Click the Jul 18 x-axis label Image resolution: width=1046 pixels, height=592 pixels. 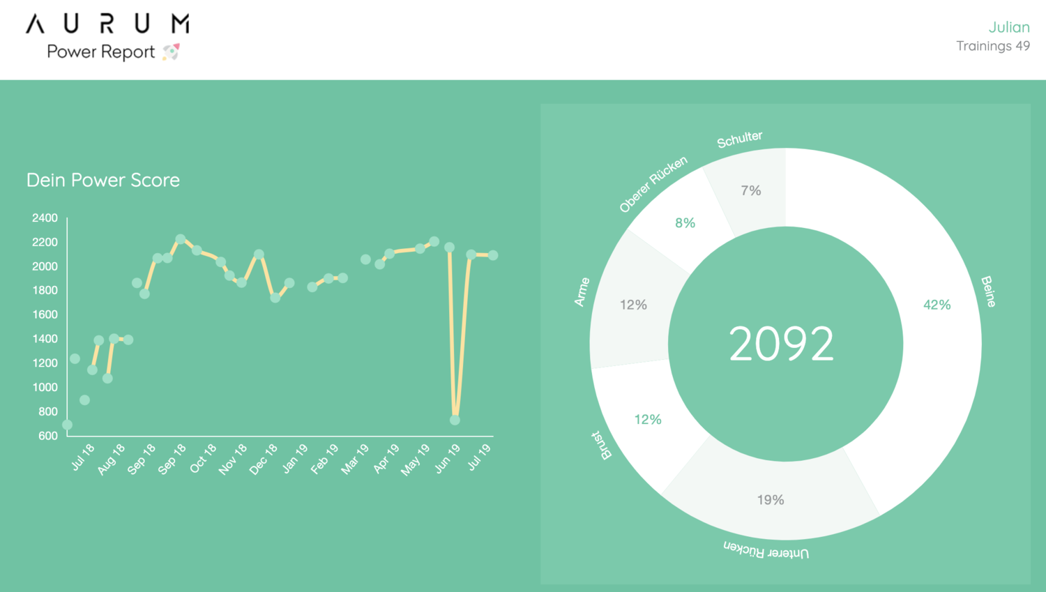(83, 457)
